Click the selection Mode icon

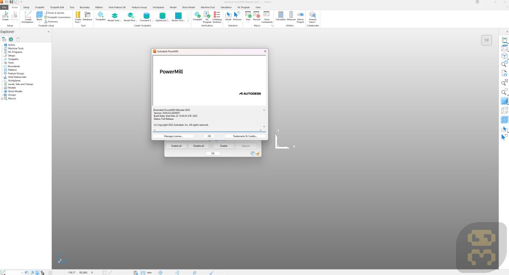point(228,15)
